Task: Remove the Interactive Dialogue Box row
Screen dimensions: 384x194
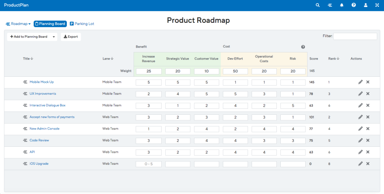Action: pos(368,105)
